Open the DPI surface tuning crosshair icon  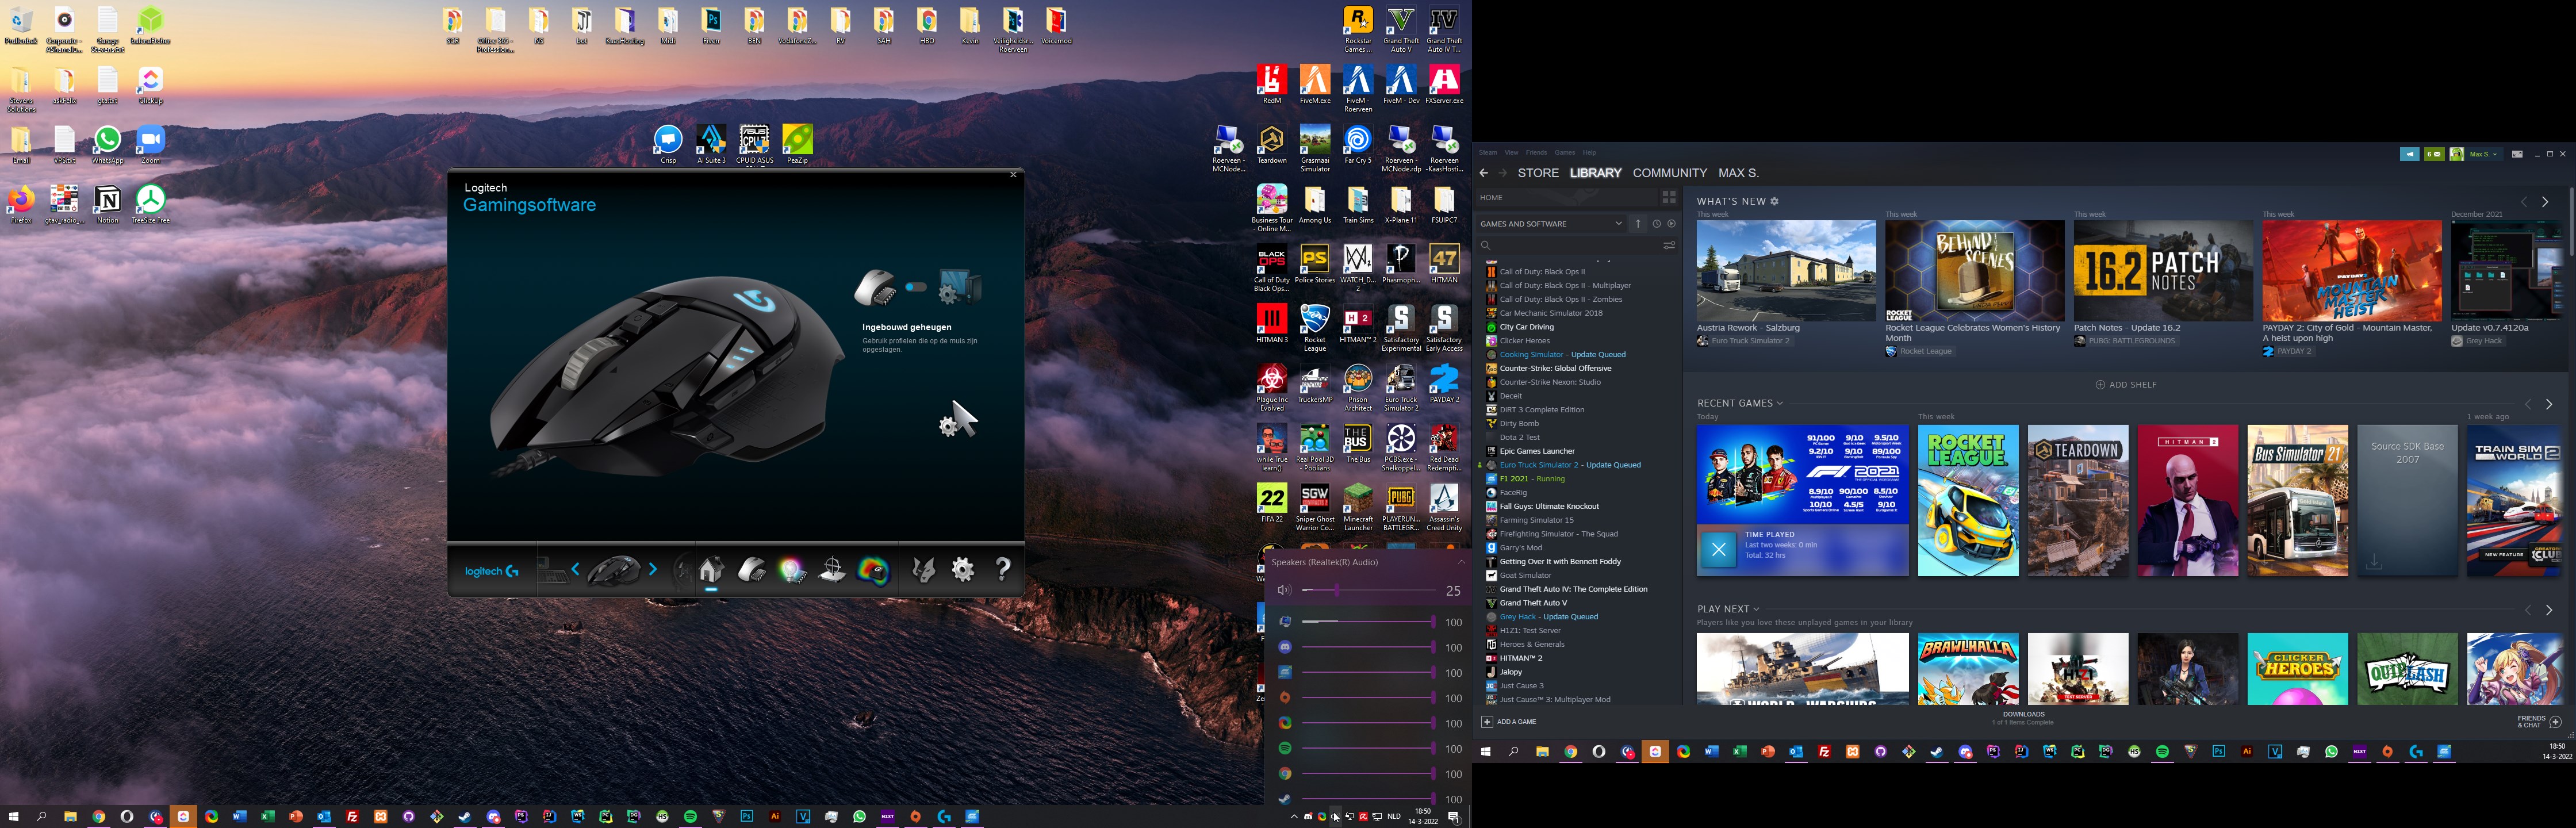click(x=832, y=570)
